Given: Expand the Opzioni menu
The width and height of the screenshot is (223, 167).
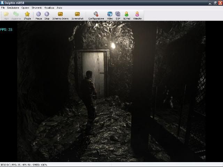Looking at the screenshot, I should point(25,7).
